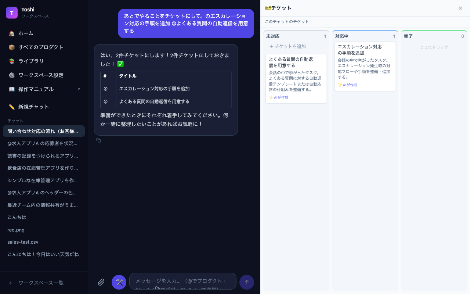This screenshot has width=470, height=294.
Task: Open the sales-test.csv chat
Action: 44,242
